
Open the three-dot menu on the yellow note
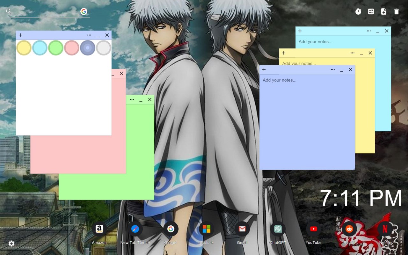pyautogui.click(x=353, y=53)
